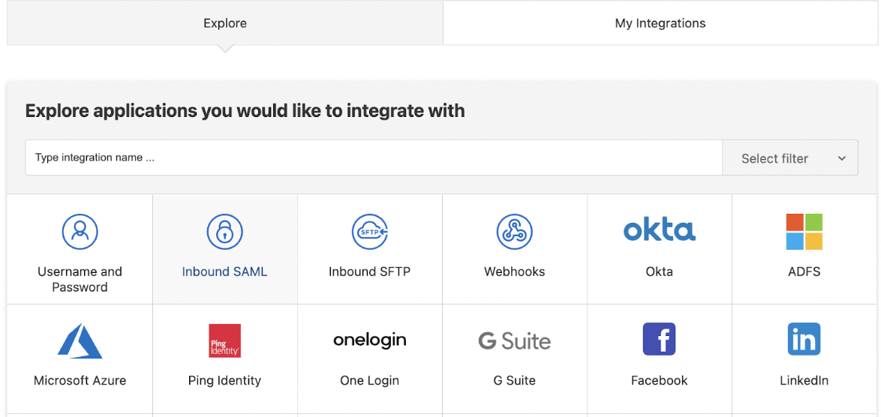This screenshot has width=881, height=417.
Task: Switch to the My Integrations tab
Action: click(x=660, y=23)
